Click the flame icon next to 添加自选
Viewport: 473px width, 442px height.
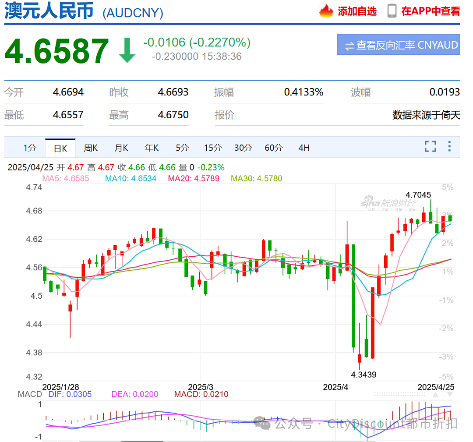pos(326,11)
